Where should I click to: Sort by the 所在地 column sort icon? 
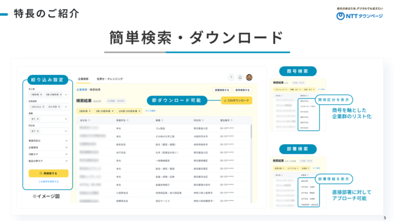pos(202,120)
